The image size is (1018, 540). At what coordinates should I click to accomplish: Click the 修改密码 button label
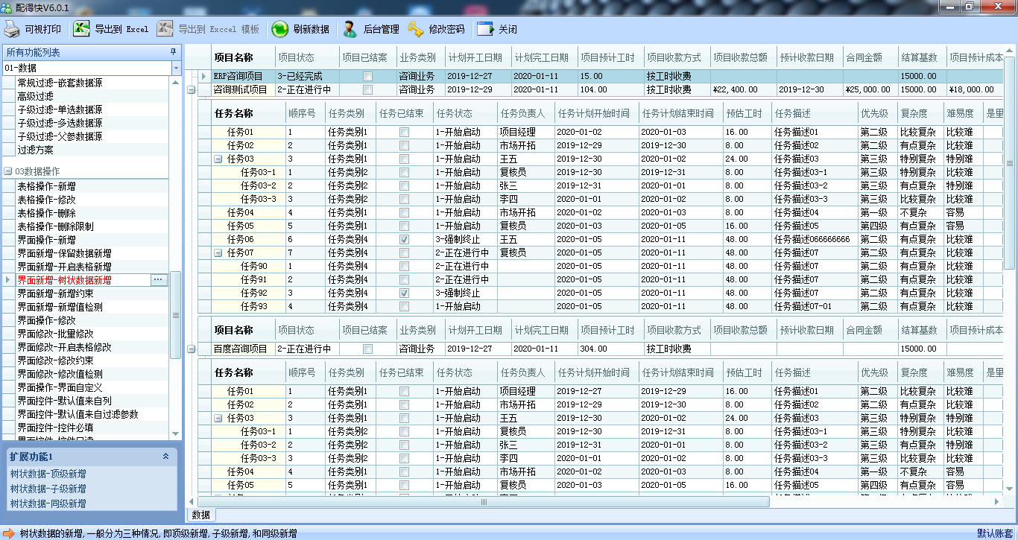tap(447, 30)
